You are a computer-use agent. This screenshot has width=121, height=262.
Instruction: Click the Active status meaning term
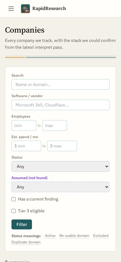(x=50, y=236)
